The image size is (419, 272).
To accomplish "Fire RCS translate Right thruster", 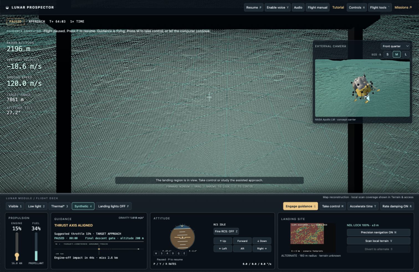I will click(262, 248).
